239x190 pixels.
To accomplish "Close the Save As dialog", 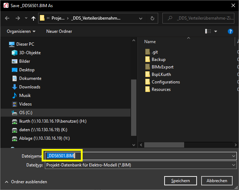I will tap(233, 5).
